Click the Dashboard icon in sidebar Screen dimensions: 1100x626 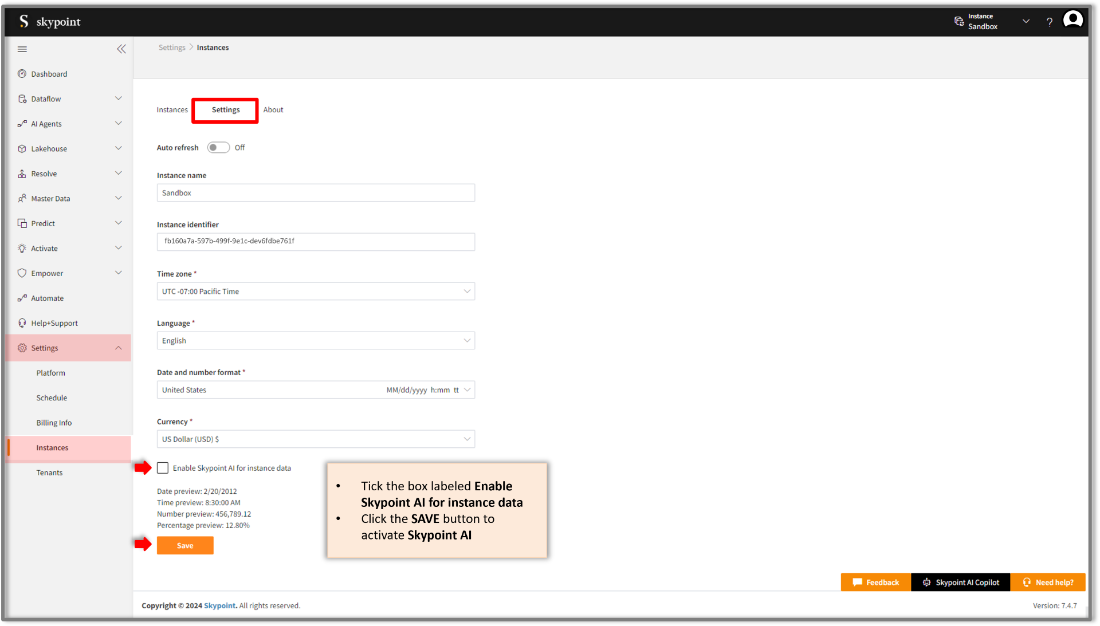tap(23, 73)
